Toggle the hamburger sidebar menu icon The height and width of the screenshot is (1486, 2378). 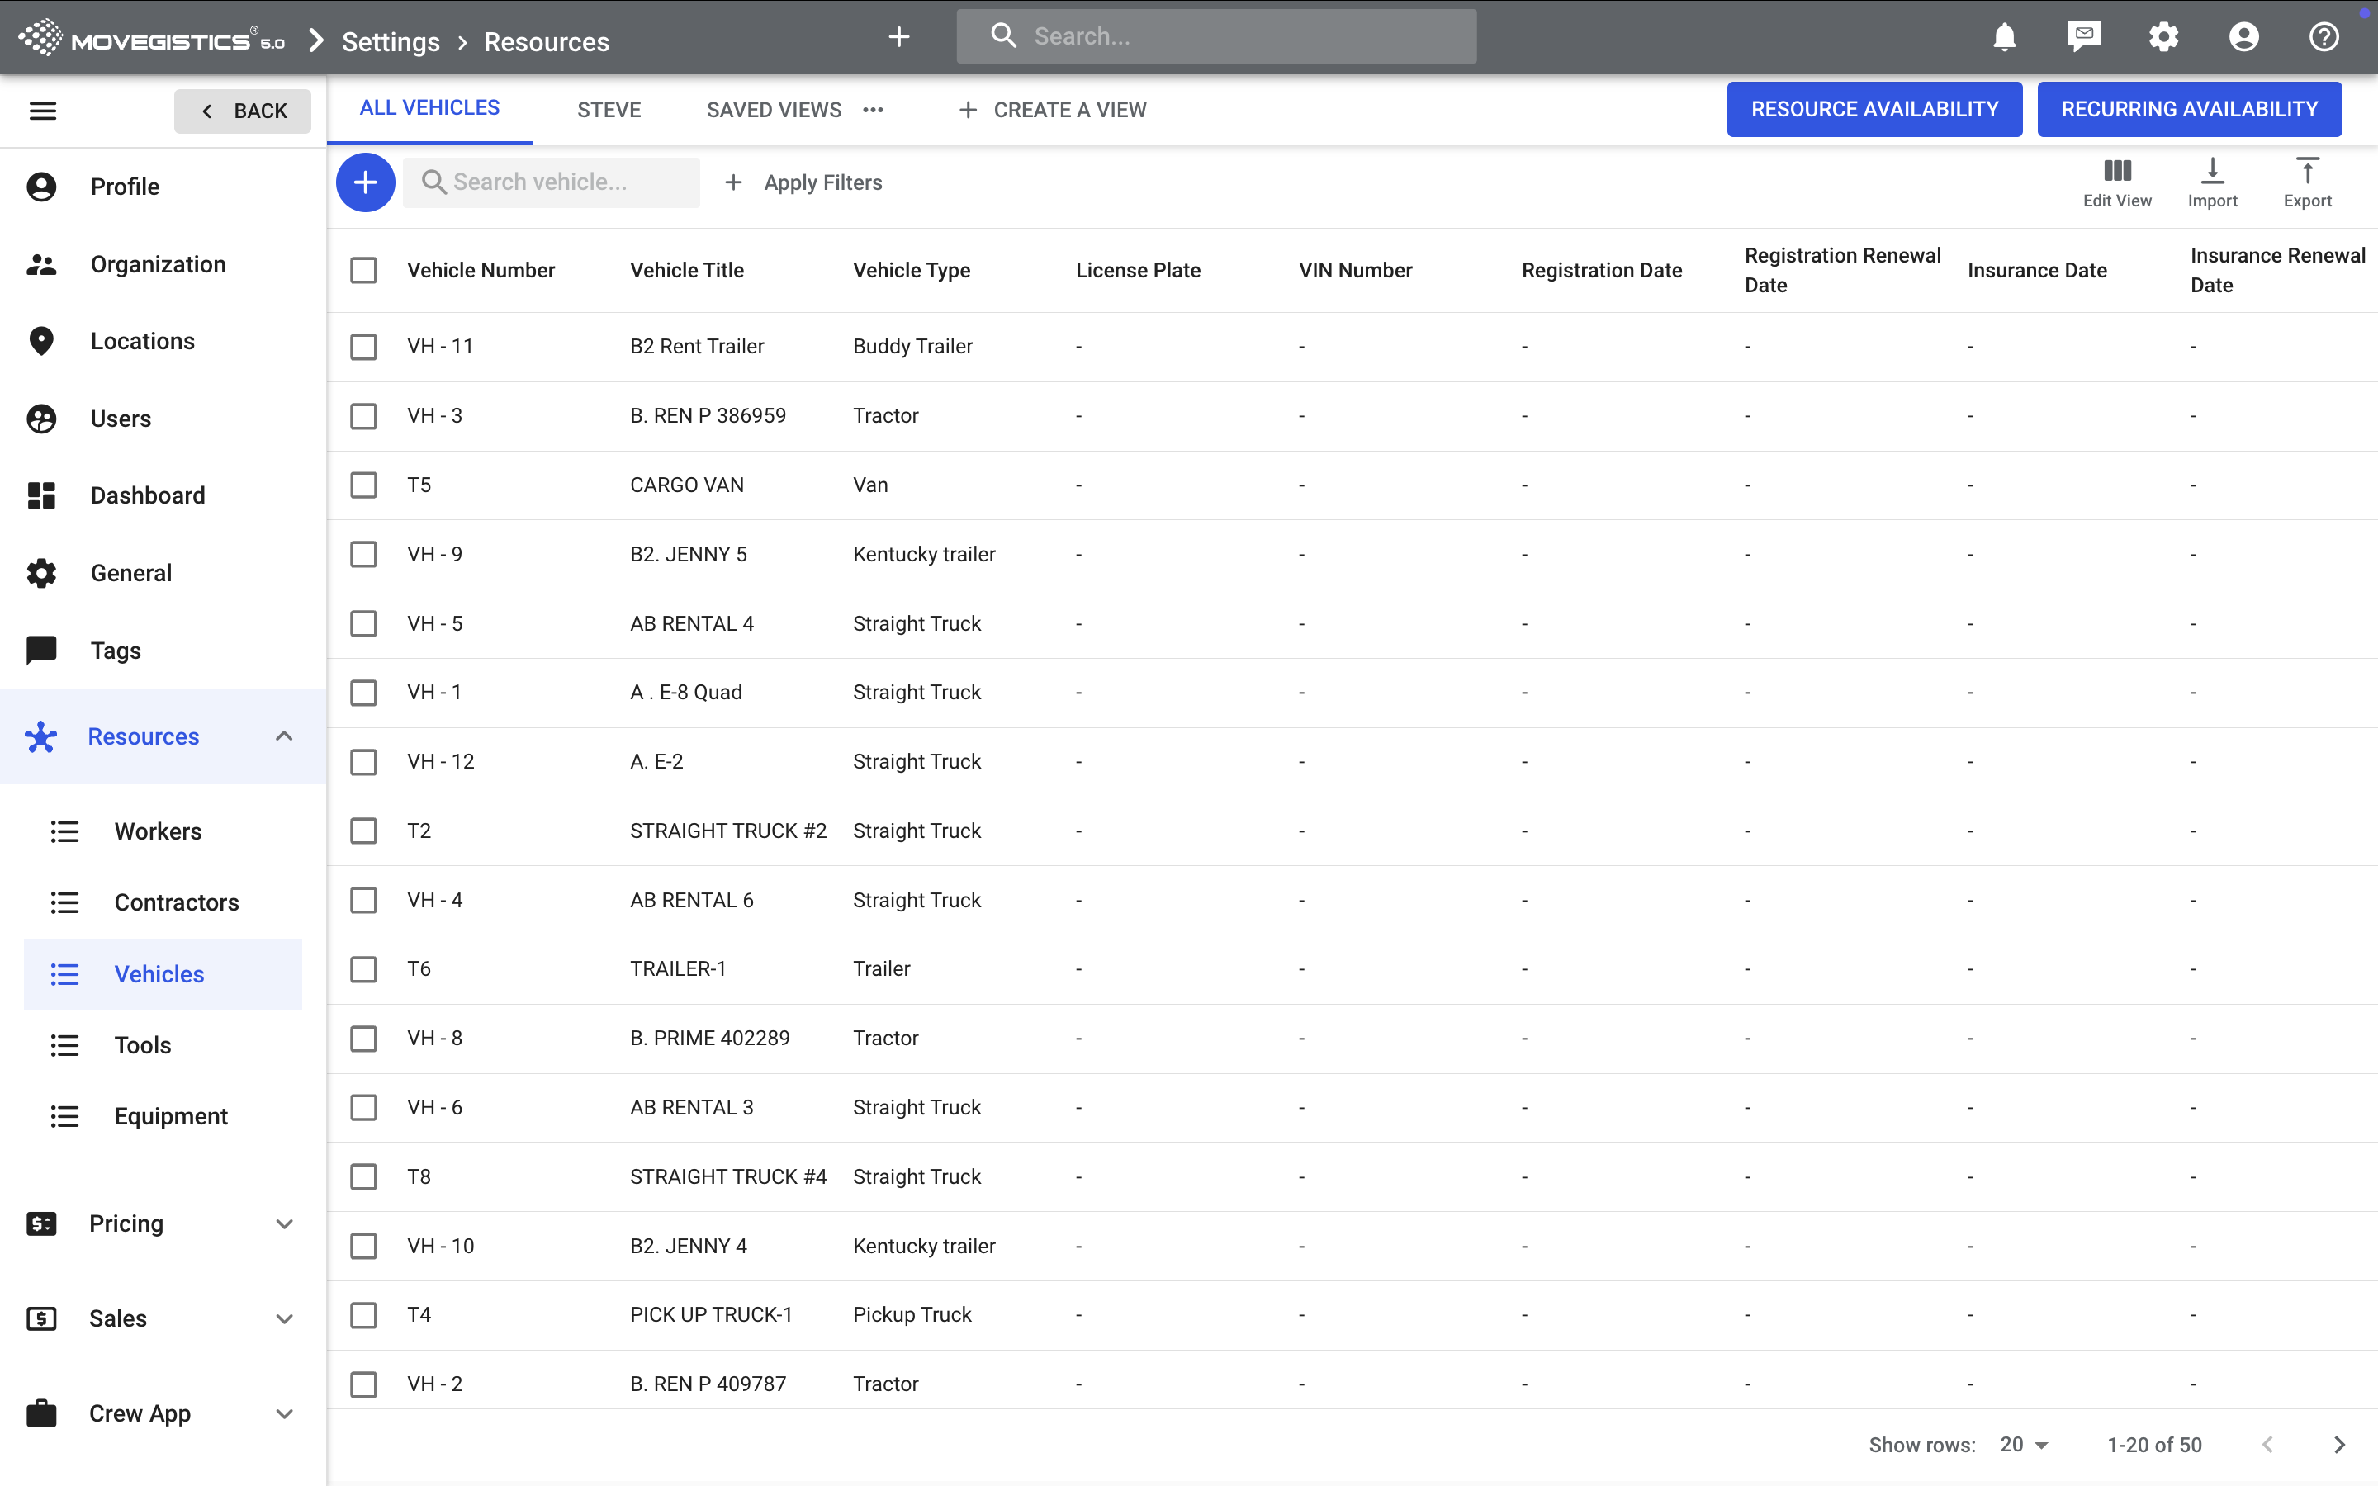click(42, 110)
